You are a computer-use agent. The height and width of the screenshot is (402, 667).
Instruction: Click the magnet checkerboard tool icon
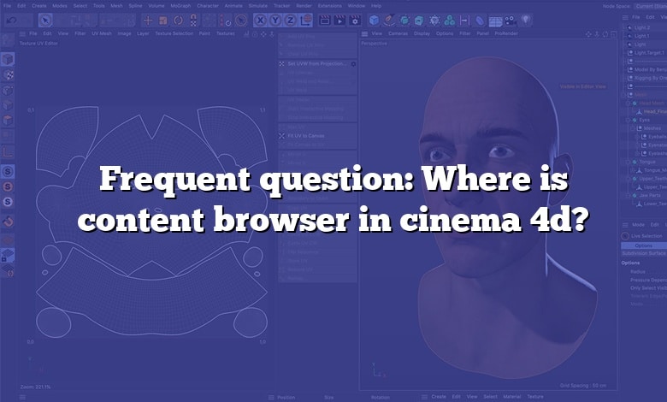coord(193,20)
